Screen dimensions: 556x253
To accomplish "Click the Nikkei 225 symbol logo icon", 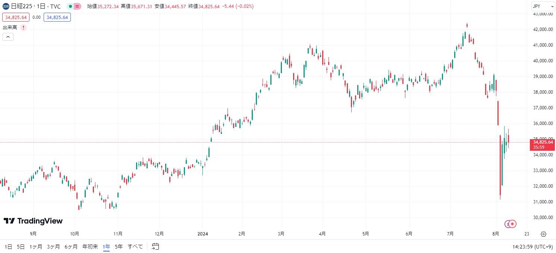I will tap(6, 6).
